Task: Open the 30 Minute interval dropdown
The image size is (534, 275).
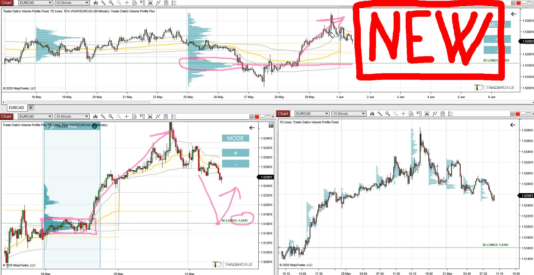Action: click(72, 117)
